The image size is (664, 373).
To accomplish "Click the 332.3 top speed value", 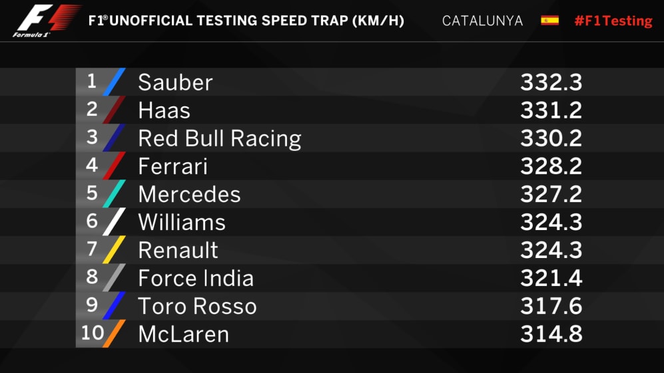I will click(x=551, y=82).
